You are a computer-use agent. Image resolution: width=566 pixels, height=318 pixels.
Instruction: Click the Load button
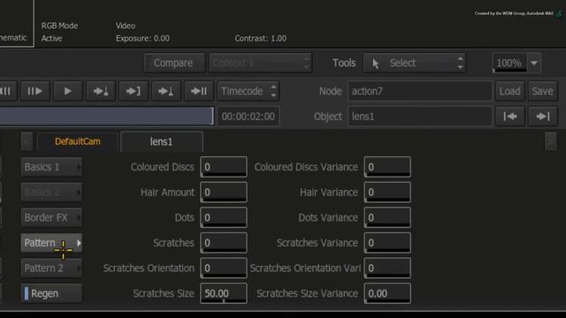[509, 91]
